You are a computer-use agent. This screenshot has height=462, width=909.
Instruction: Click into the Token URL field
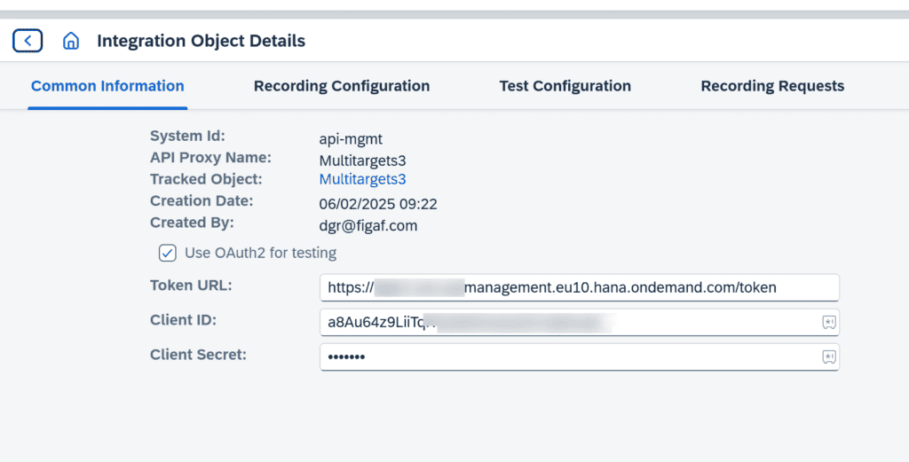579,287
